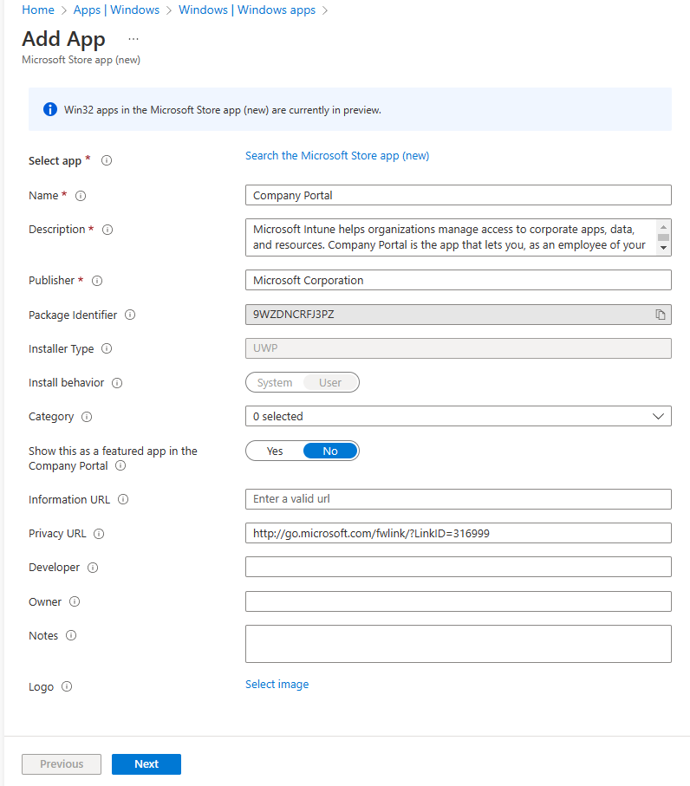
Task: Click into the Notes text area
Action: 458,644
